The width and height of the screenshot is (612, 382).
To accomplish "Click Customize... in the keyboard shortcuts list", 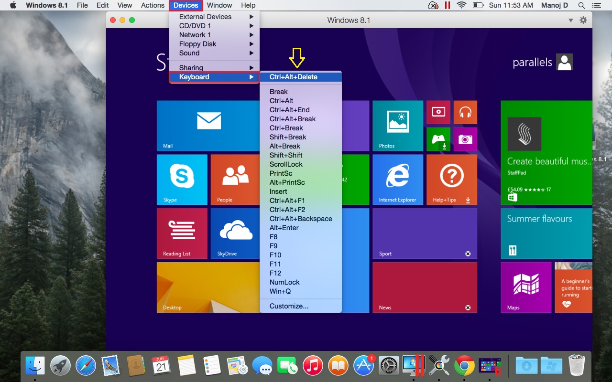I will (289, 306).
